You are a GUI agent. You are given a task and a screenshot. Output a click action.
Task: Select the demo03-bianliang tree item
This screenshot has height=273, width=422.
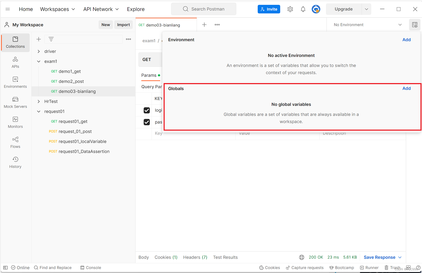[83, 92]
